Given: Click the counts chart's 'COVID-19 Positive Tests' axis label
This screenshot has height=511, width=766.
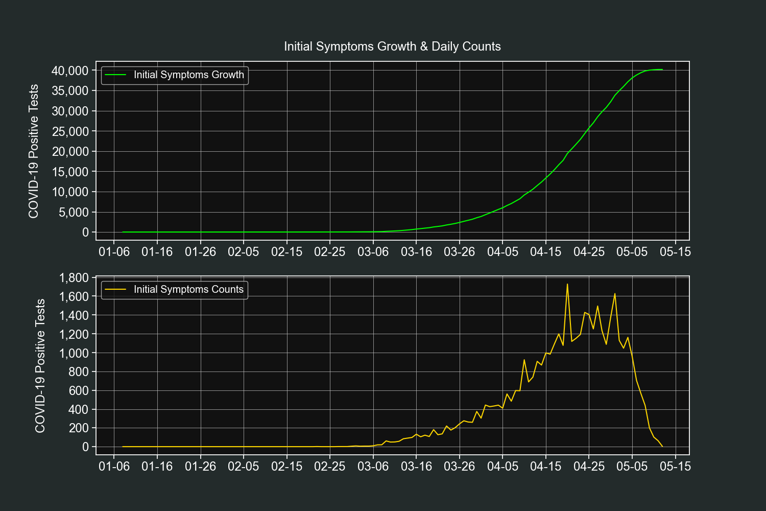Looking at the screenshot, I should click(40, 366).
